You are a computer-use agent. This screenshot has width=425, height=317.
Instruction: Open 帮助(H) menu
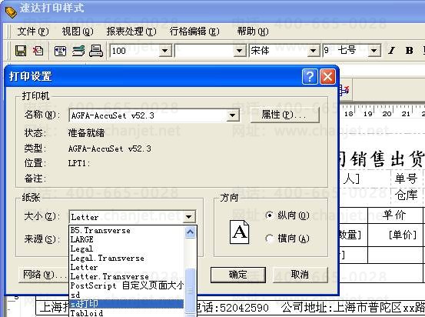[x=253, y=32]
